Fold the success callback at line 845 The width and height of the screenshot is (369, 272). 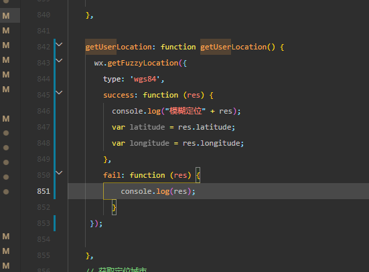point(59,92)
